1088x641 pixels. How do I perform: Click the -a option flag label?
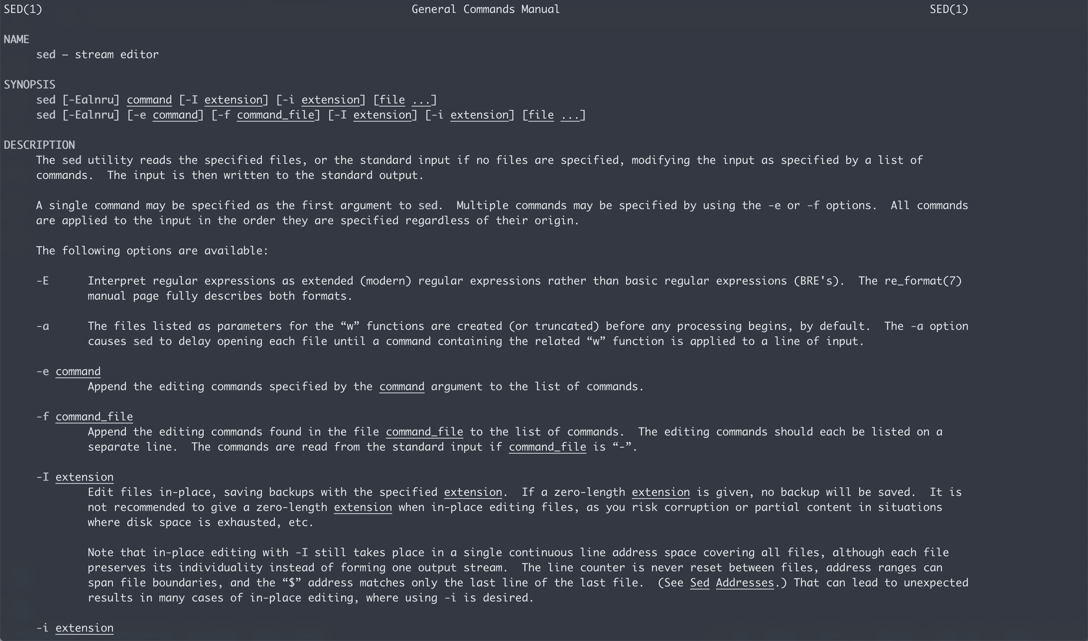tap(42, 327)
